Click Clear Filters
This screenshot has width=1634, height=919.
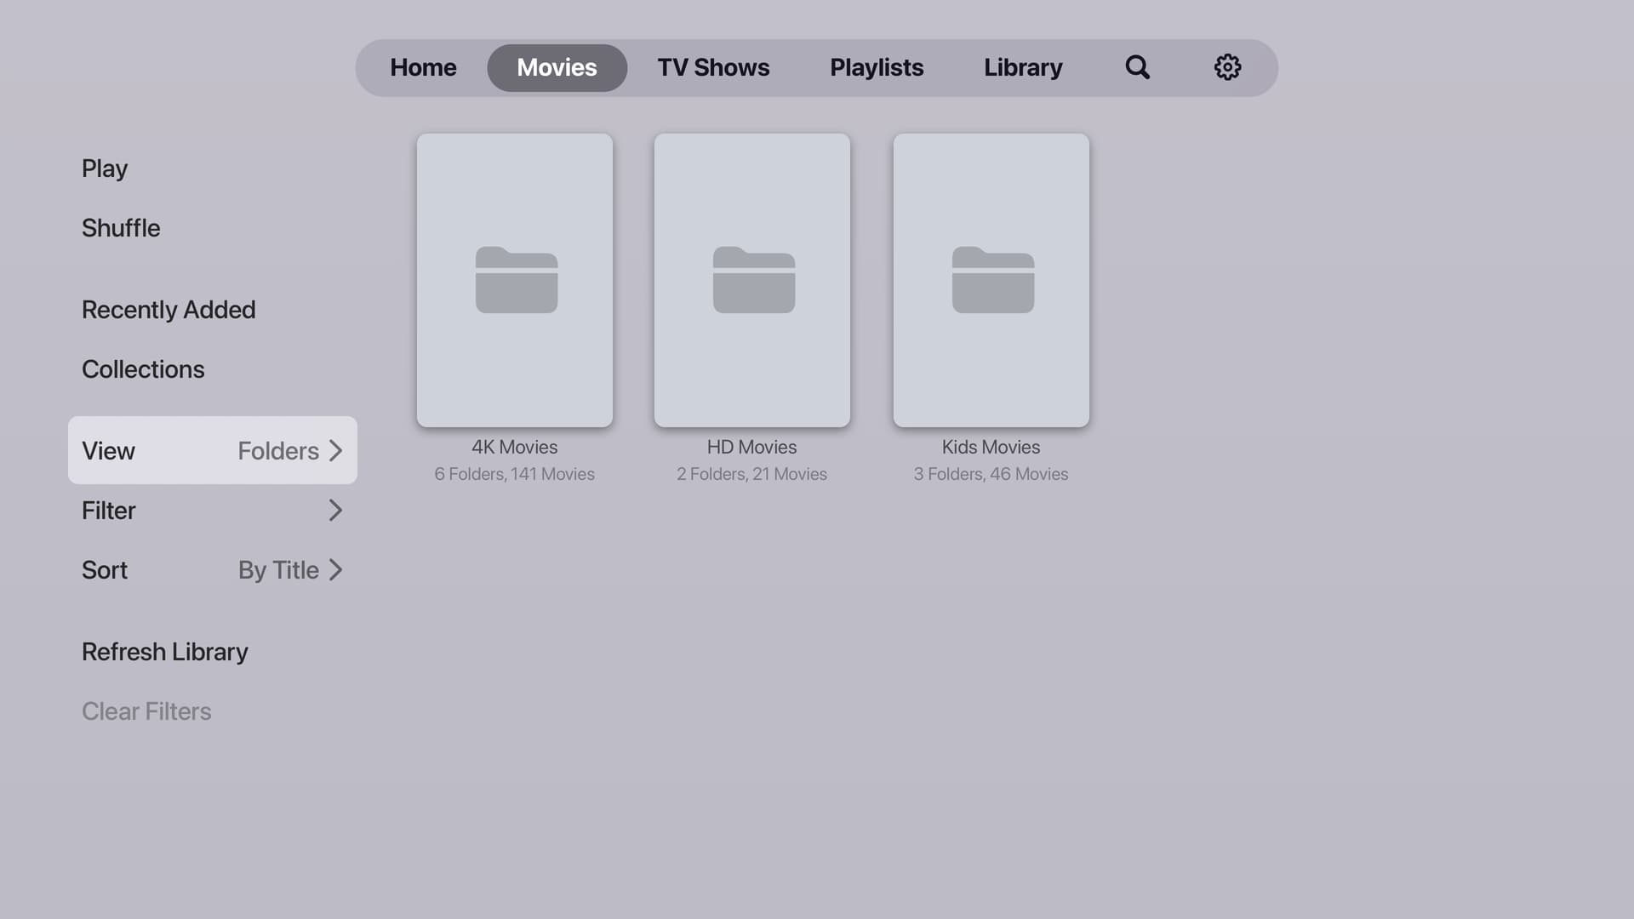click(x=146, y=711)
